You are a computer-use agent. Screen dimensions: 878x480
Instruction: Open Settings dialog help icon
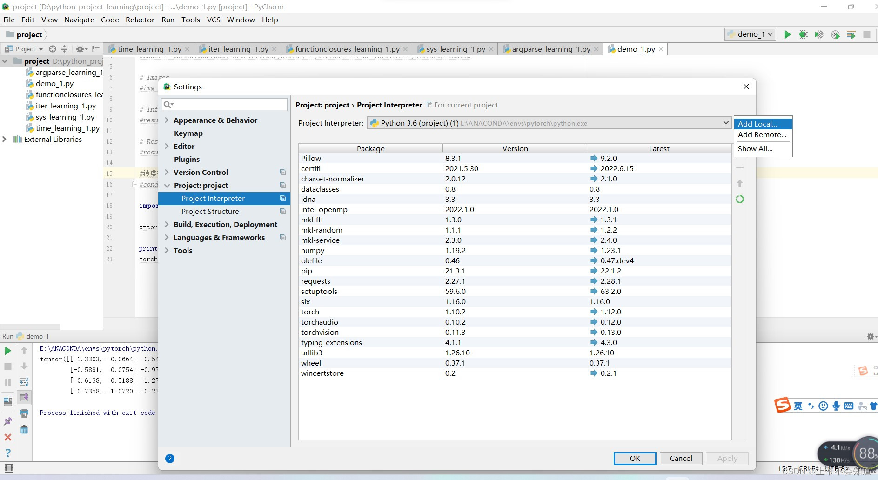(170, 459)
